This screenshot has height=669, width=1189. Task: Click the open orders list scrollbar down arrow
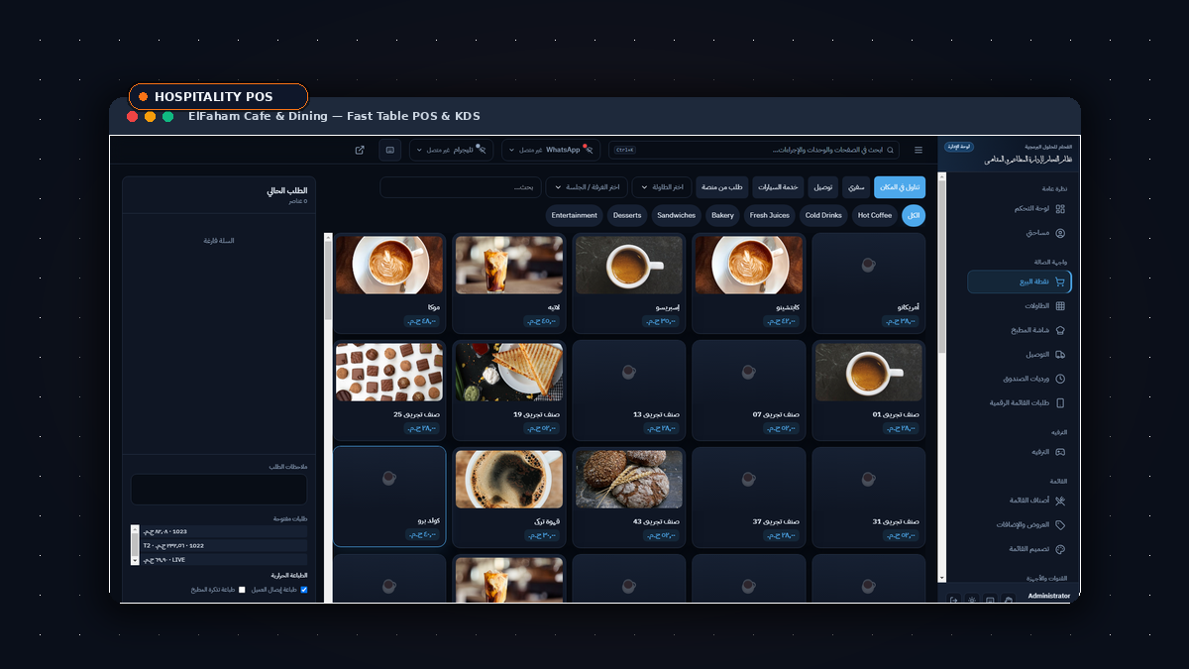point(135,560)
